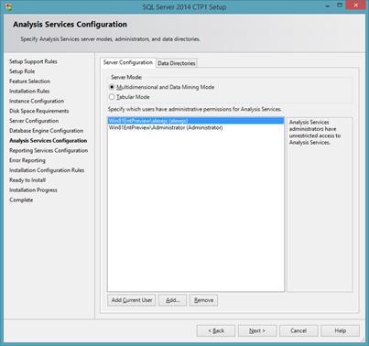Switch to the Data Directories tab
369x346 pixels.
click(177, 63)
